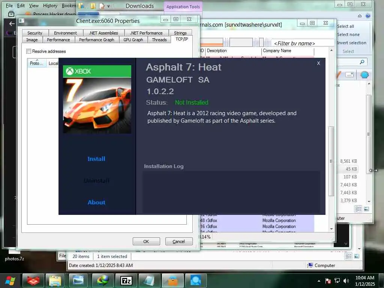Click the Asphalt 7 orange car cover art
Screen dimensions: 384x288
click(x=97, y=105)
